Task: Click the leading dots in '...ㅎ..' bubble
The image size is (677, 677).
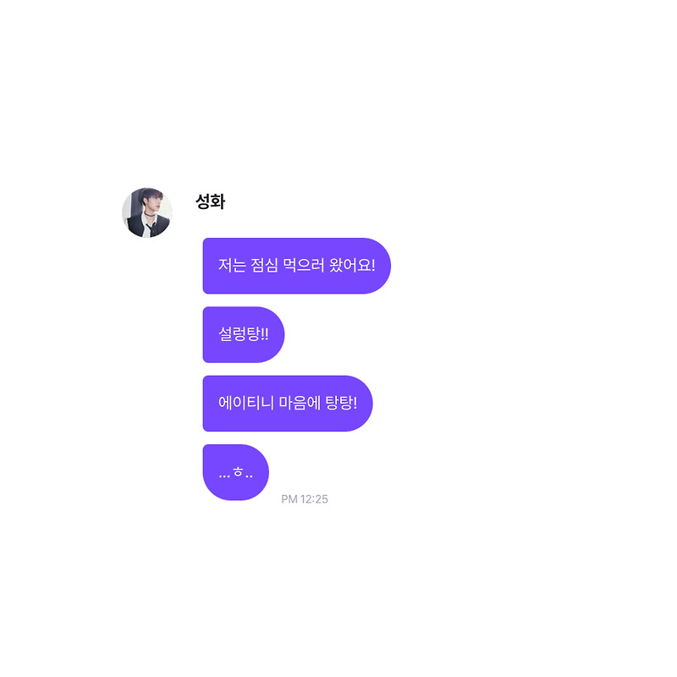Action: pyautogui.click(x=224, y=476)
